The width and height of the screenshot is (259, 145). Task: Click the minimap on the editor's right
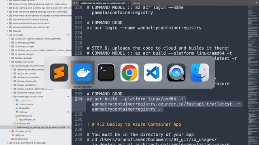(x=253, y=75)
